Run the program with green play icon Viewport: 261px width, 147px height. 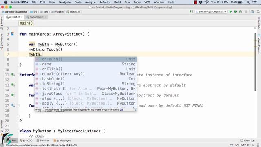point(230,12)
